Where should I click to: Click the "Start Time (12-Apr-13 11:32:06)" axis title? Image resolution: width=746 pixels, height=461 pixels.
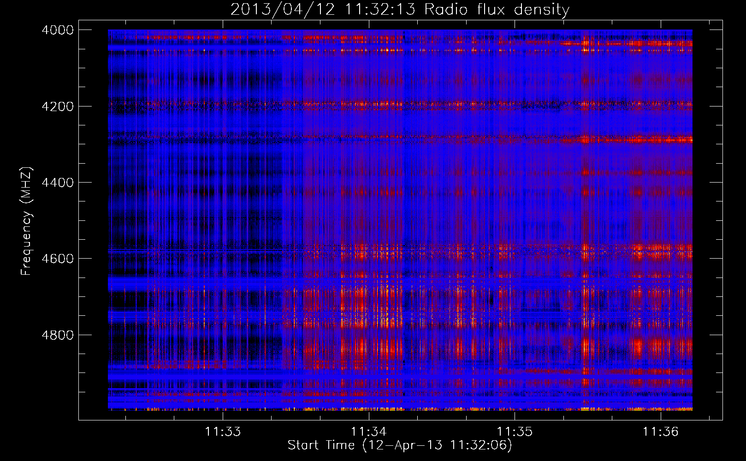pyautogui.click(x=400, y=445)
